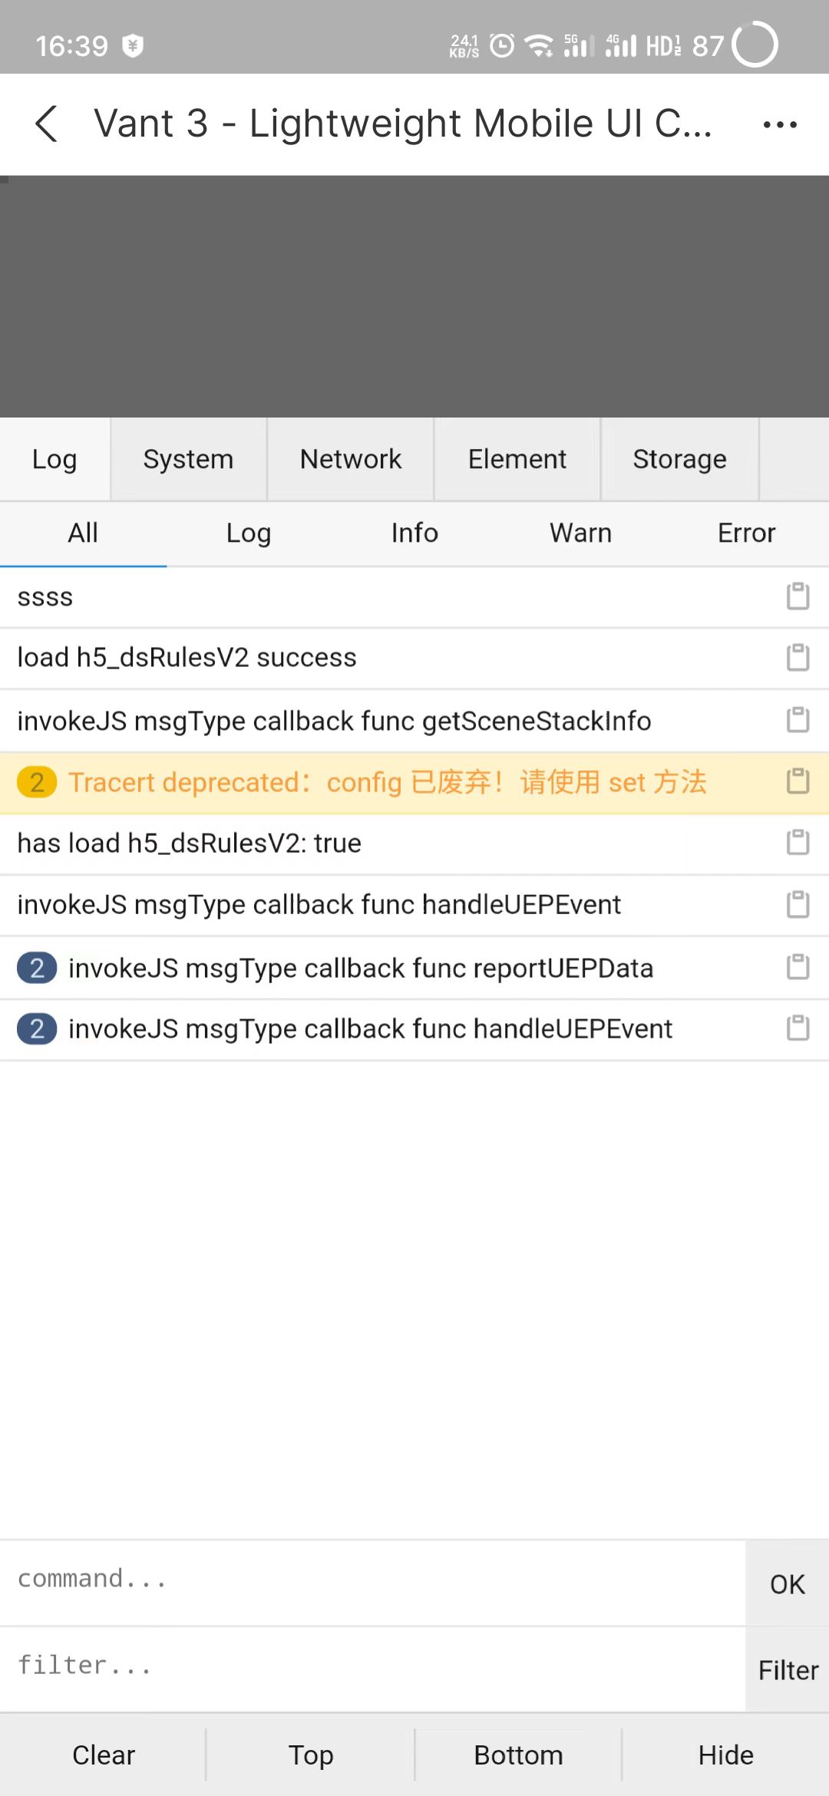Image resolution: width=829 pixels, height=1796 pixels.
Task: Open the Storage panel
Action: 679,458
